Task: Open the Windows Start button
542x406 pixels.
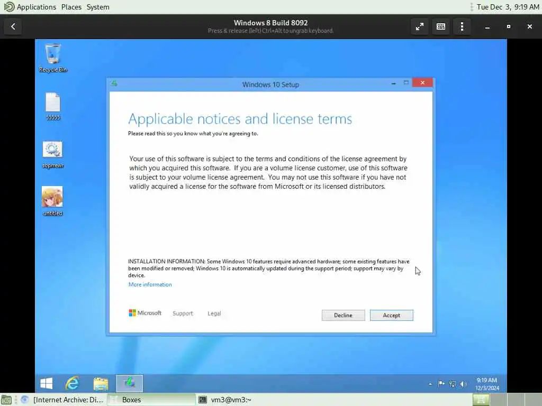Action: [x=47, y=383]
